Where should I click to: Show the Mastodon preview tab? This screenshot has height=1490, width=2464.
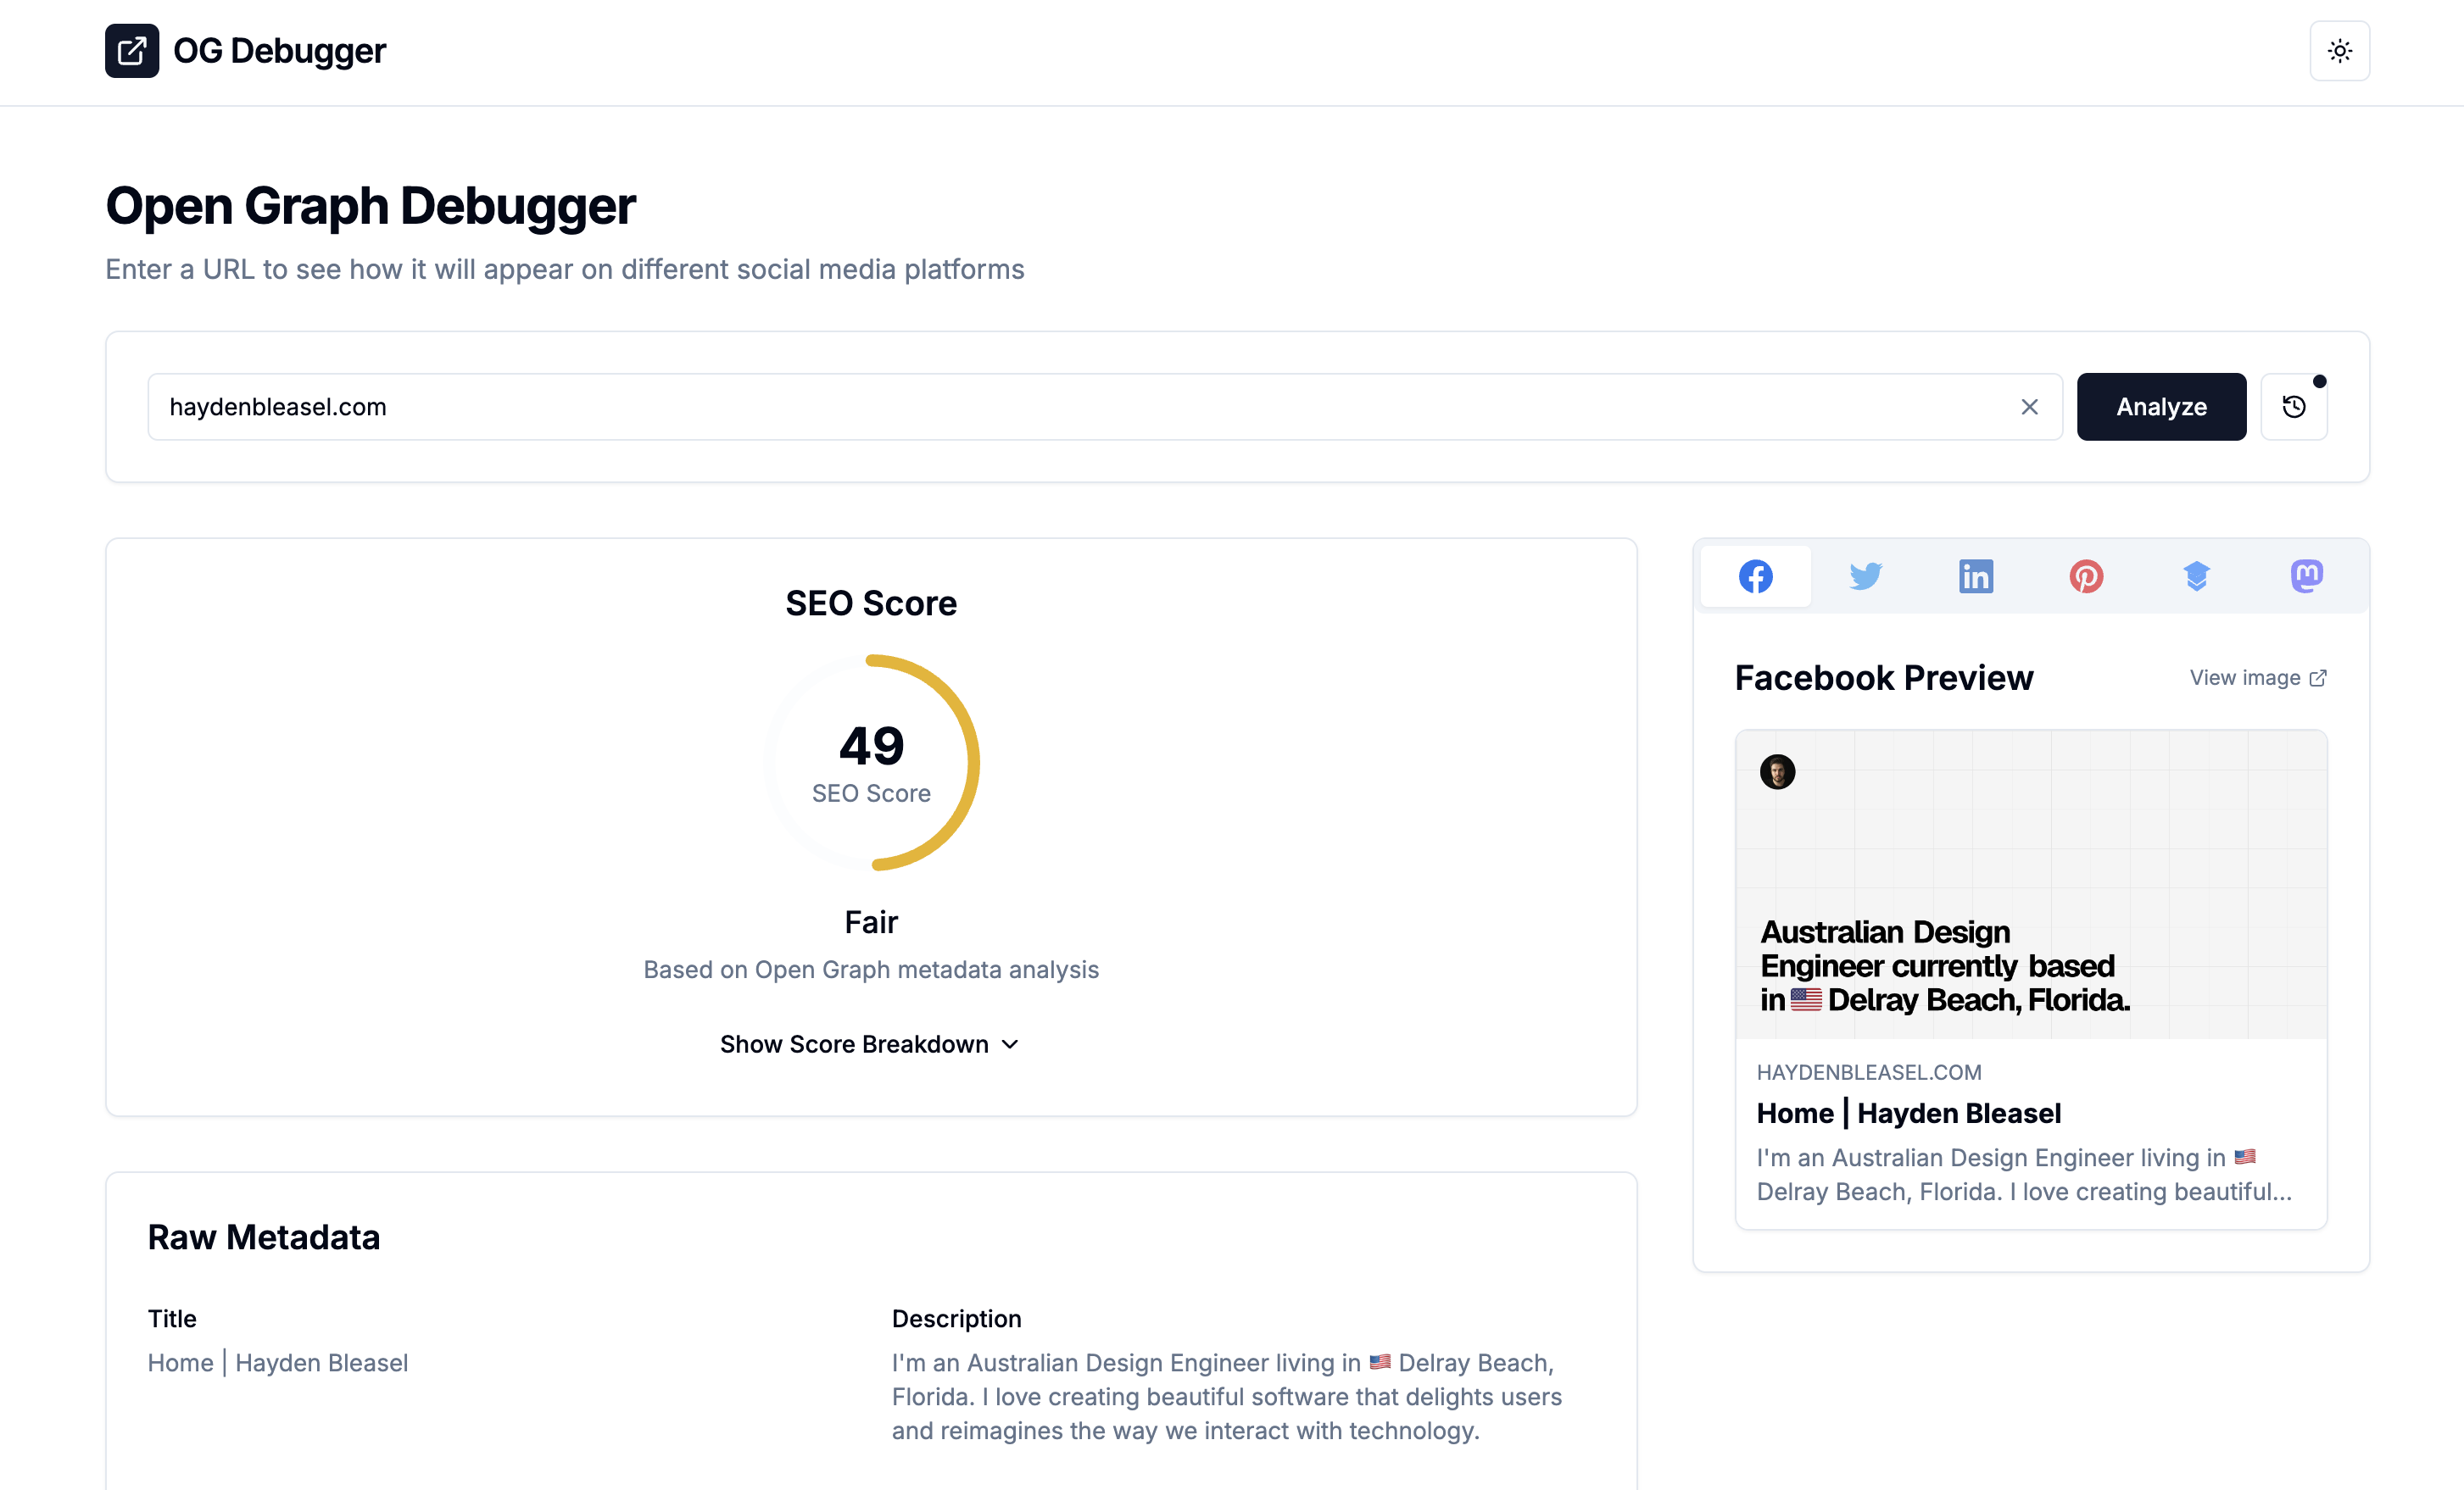pyautogui.click(x=2307, y=576)
